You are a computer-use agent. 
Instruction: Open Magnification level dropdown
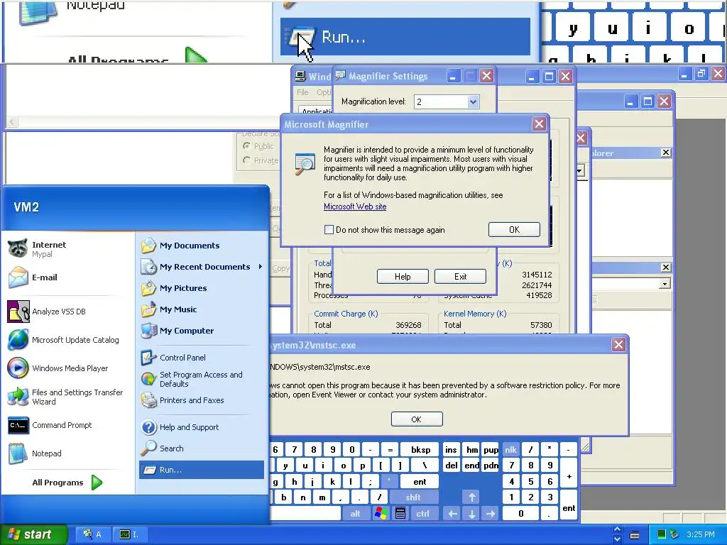(x=473, y=101)
